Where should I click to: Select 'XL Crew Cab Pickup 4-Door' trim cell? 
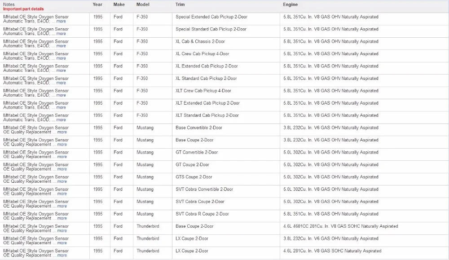pos(202,54)
